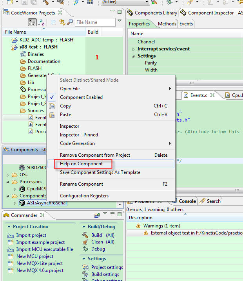The image size is (243, 281).
Task: Close the CodeWarrior Projects tab
Action: point(60,13)
